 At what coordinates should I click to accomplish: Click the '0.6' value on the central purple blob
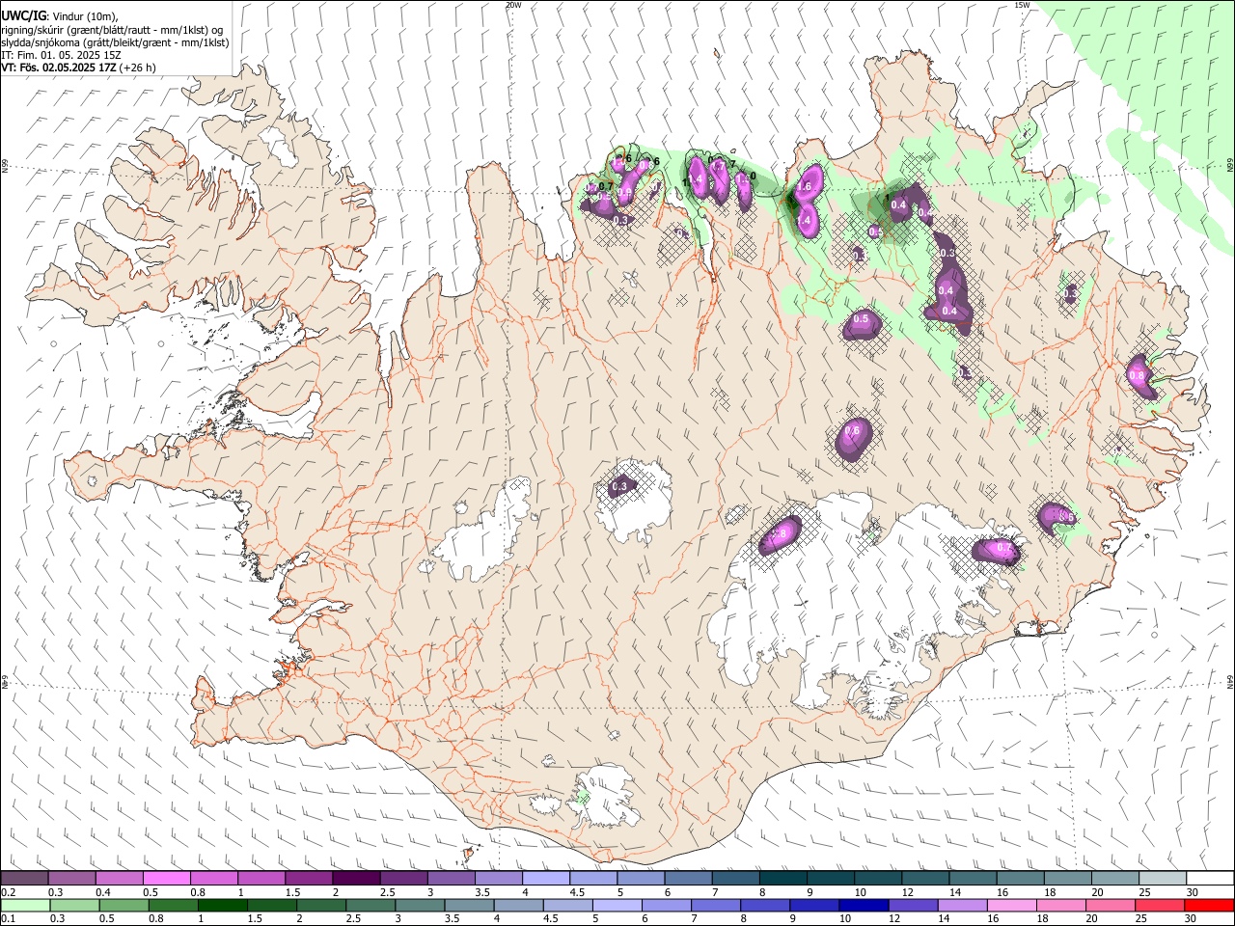coord(852,430)
